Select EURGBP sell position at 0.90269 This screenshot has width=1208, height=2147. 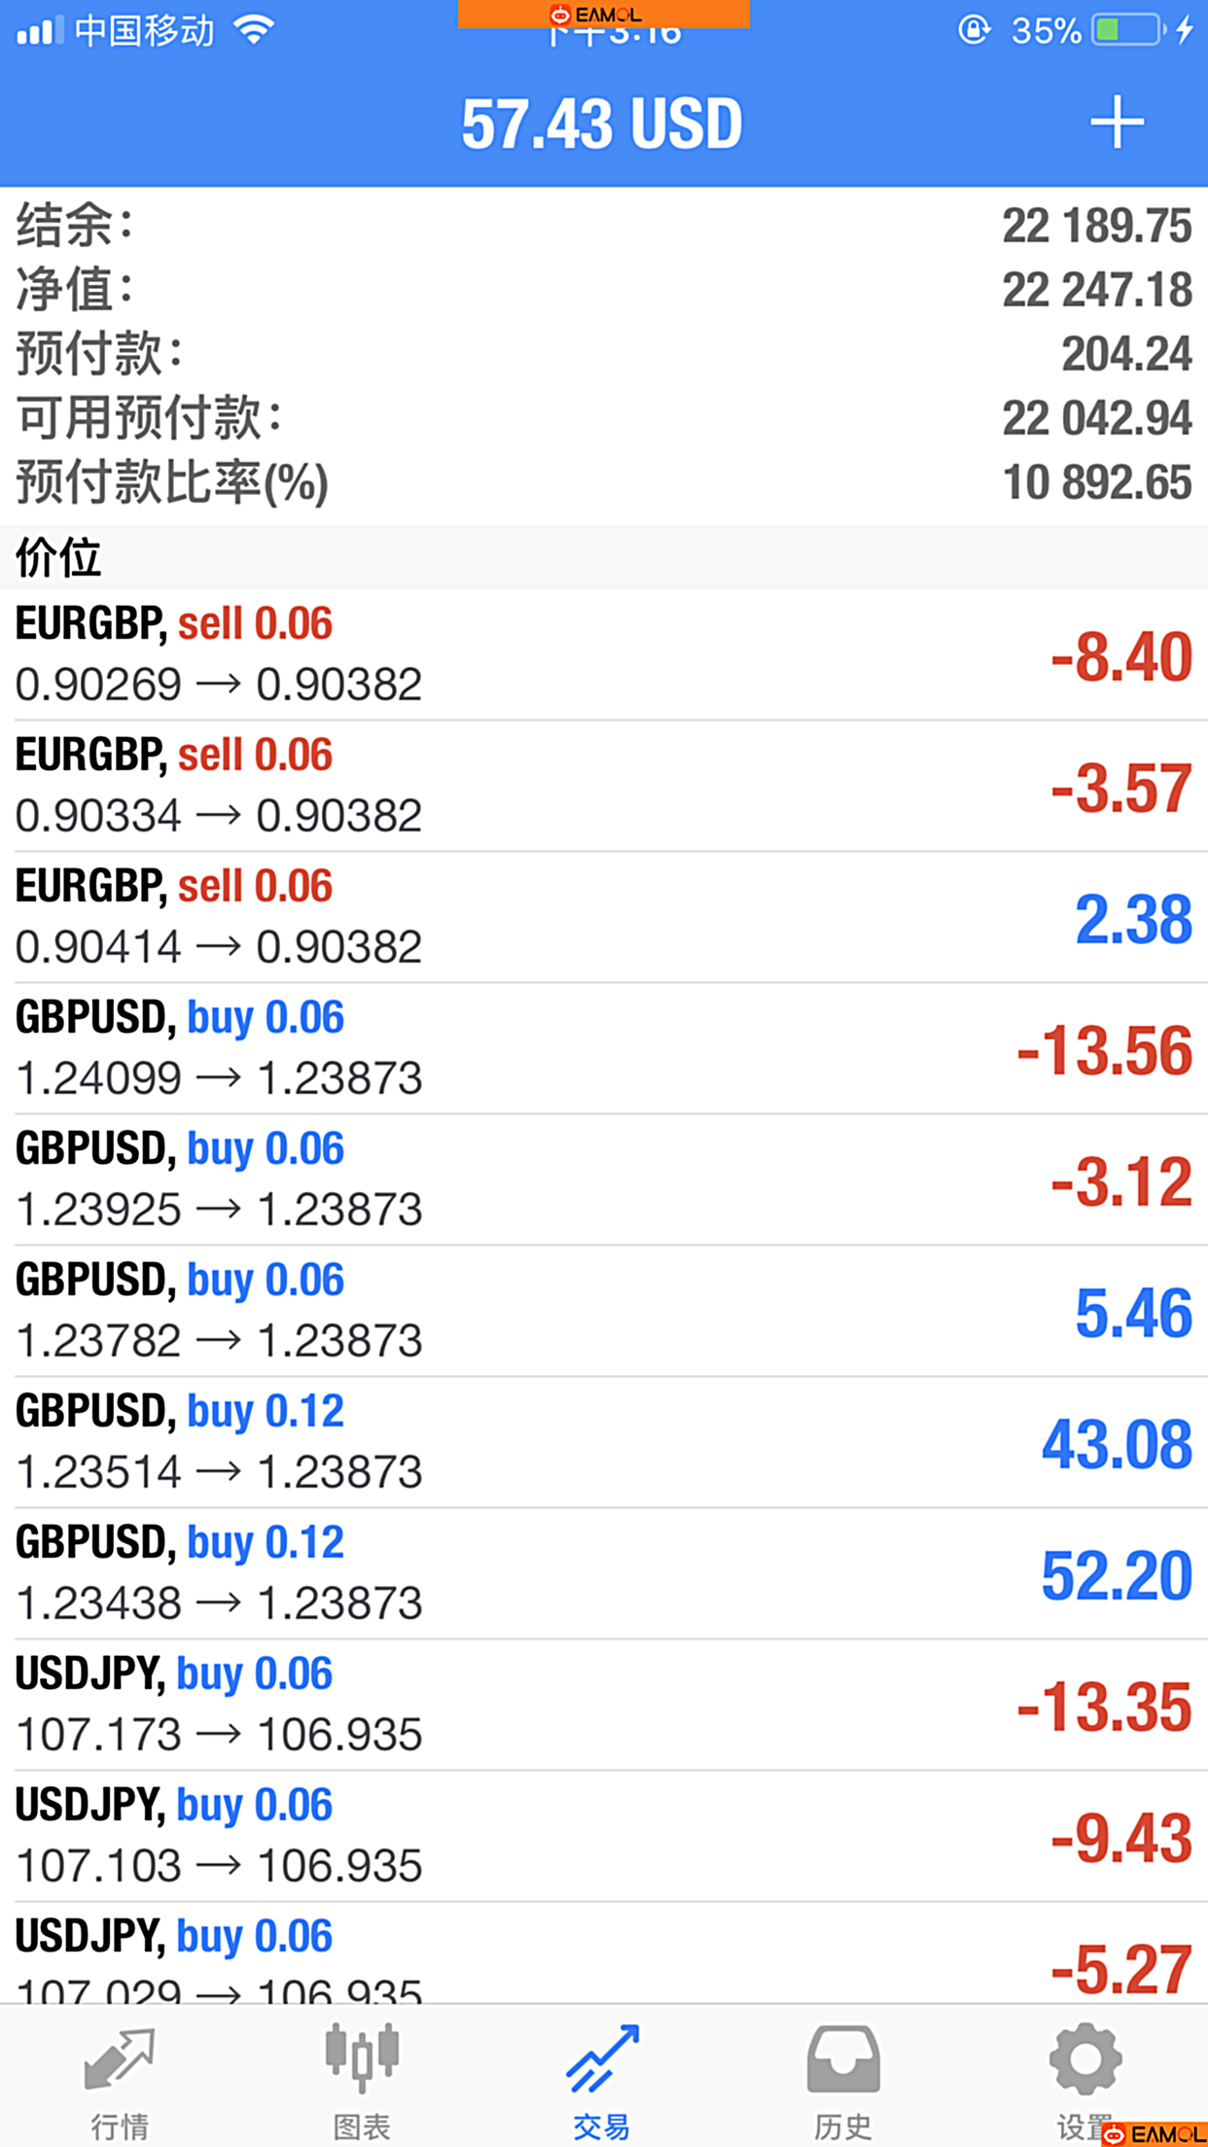pos(603,654)
